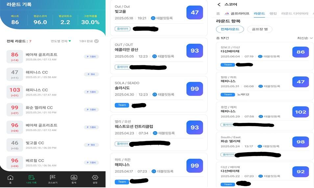Open the 최신순 sort dropdown
The height and width of the screenshot is (188, 314).
[x=305, y=38]
